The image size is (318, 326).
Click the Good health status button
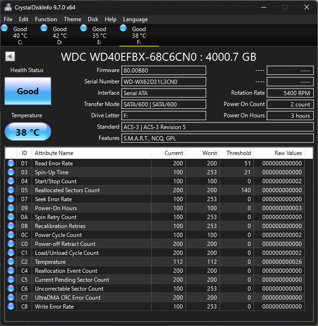point(28,91)
